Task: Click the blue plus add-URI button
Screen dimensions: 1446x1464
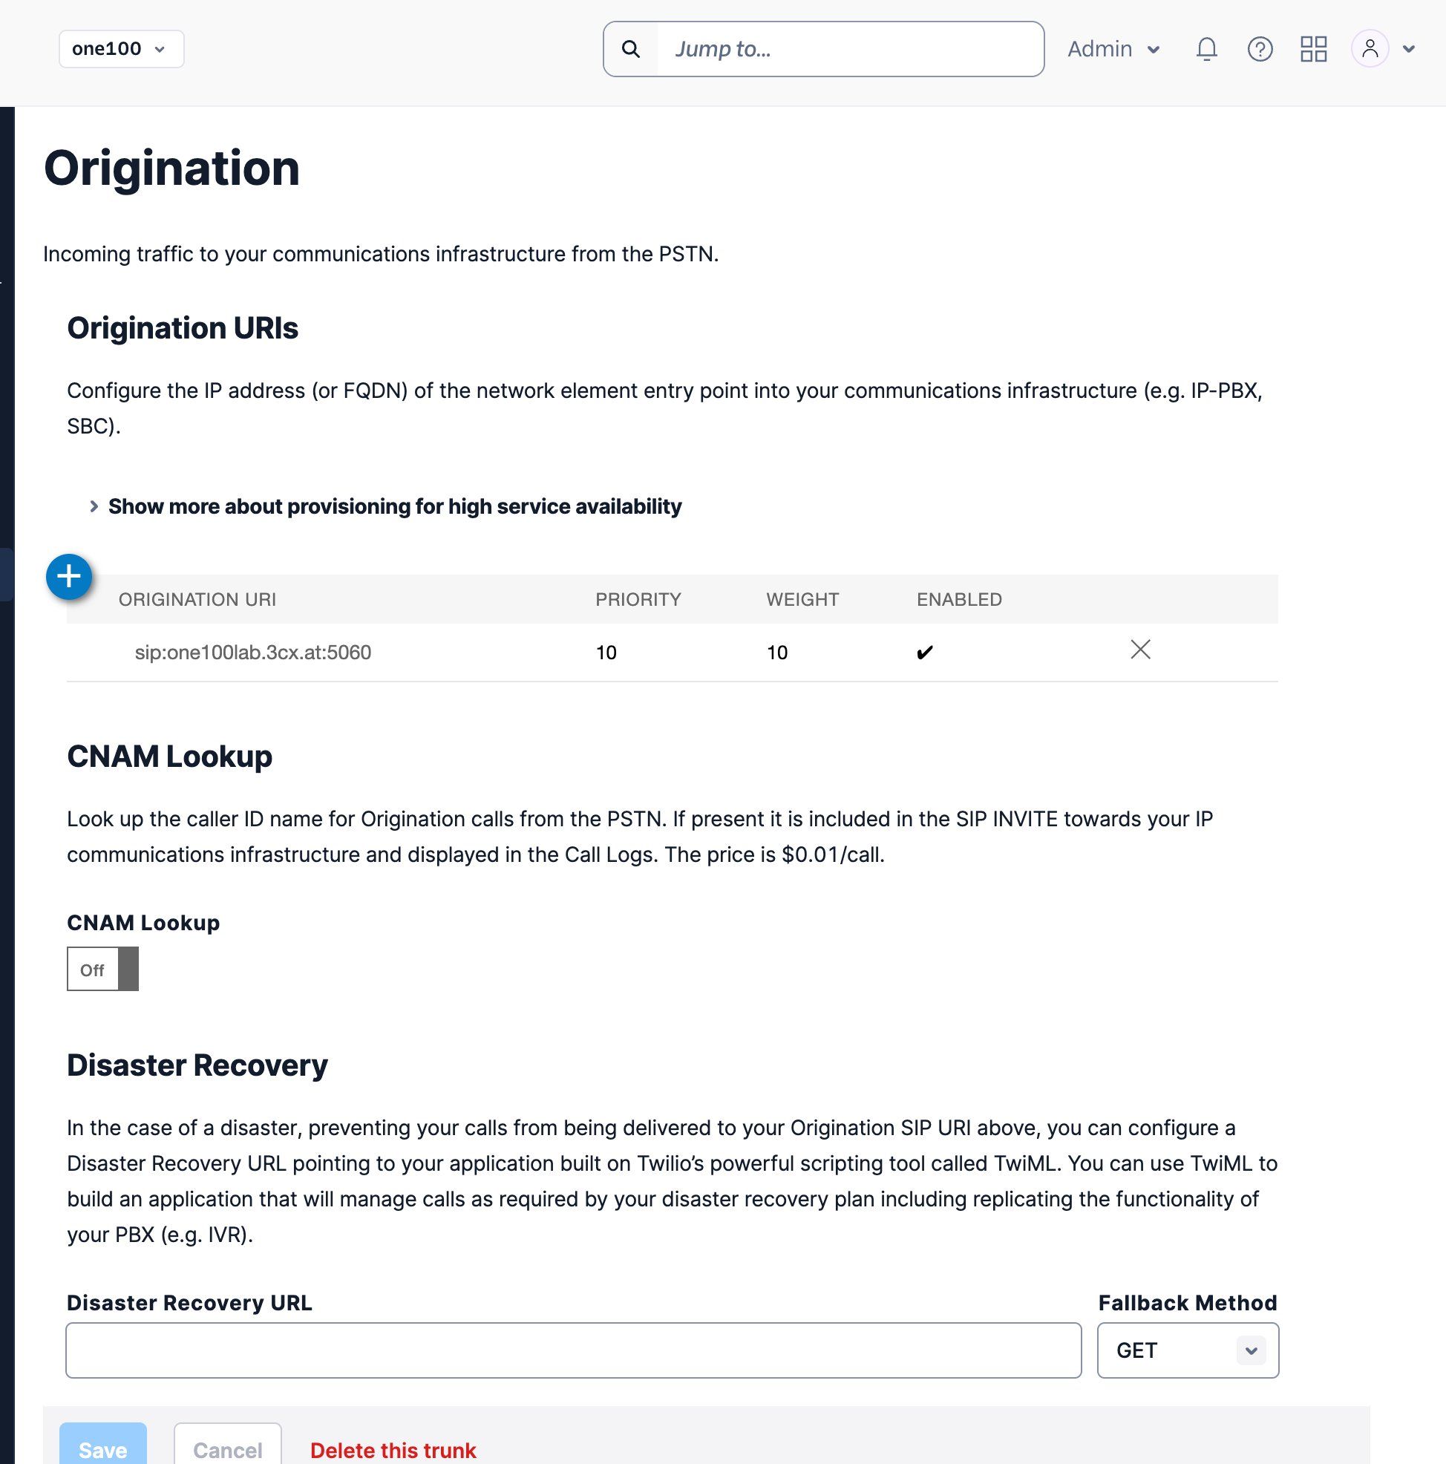Action: click(69, 577)
